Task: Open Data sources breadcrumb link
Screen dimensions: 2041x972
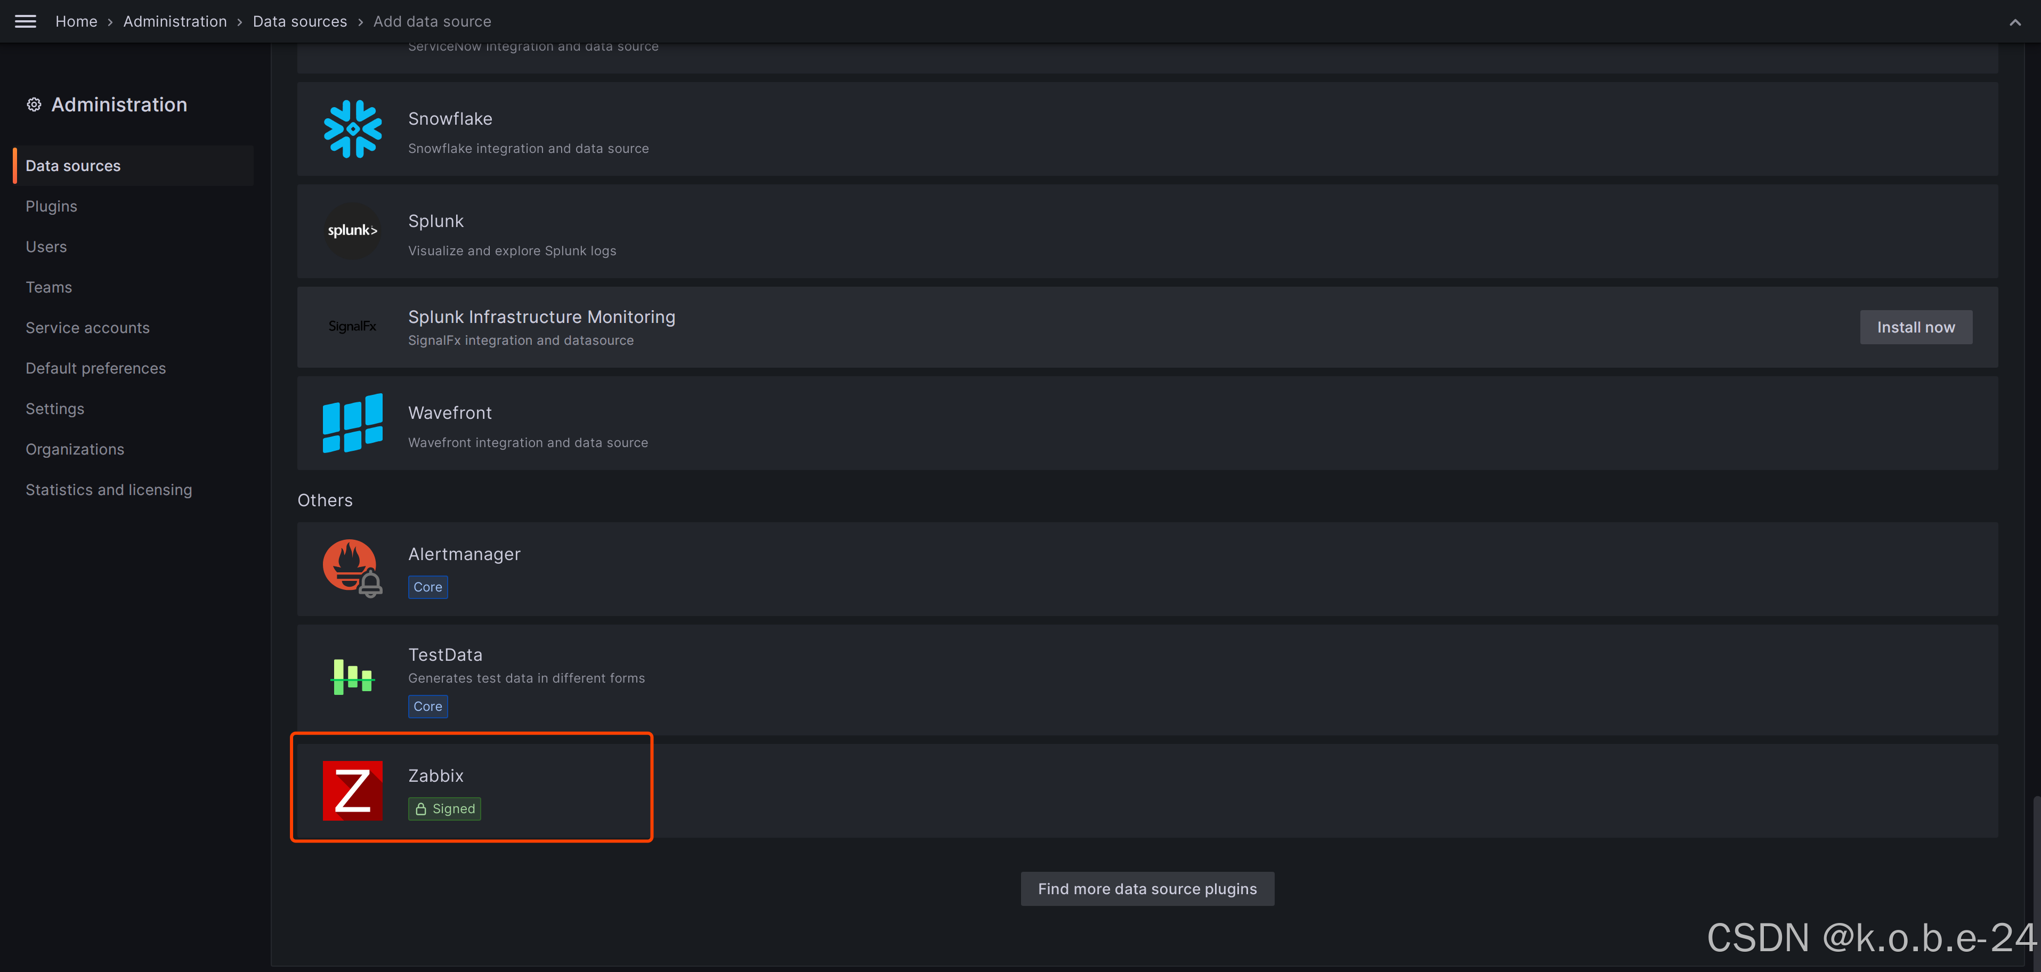Action: (299, 21)
